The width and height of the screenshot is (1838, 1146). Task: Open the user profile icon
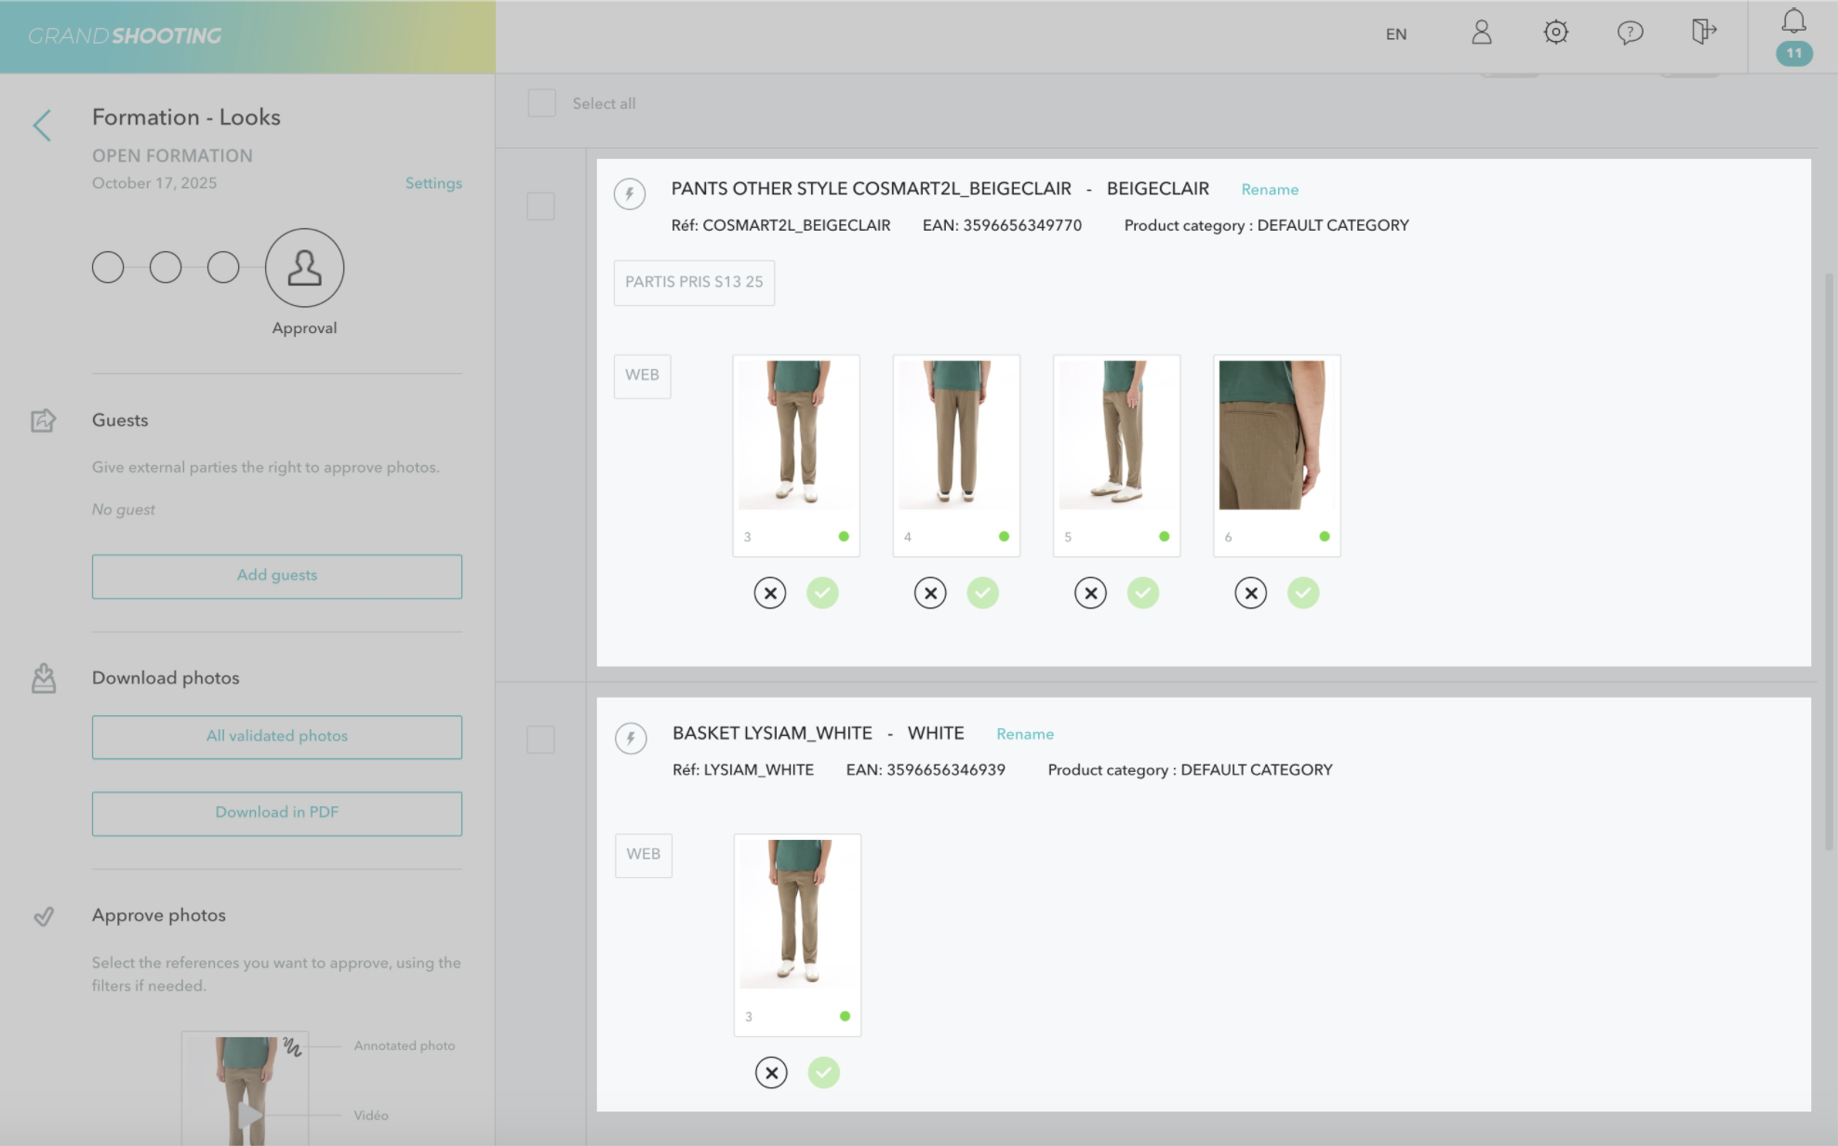1481,33
